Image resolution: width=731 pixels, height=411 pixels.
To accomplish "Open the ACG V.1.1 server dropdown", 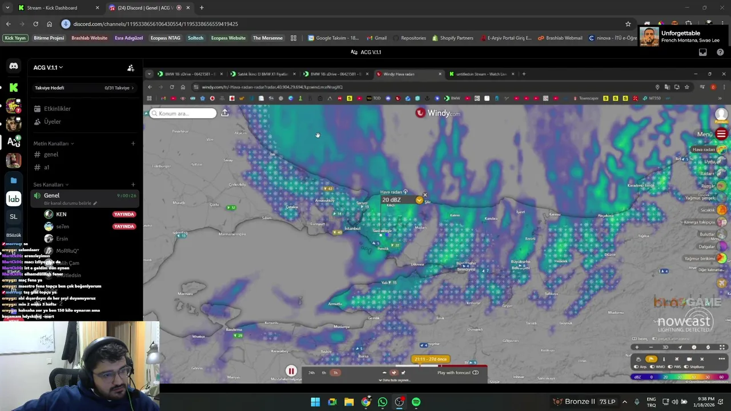I will click(48, 67).
